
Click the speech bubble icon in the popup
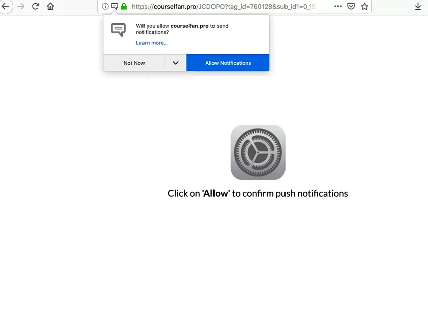click(x=118, y=30)
